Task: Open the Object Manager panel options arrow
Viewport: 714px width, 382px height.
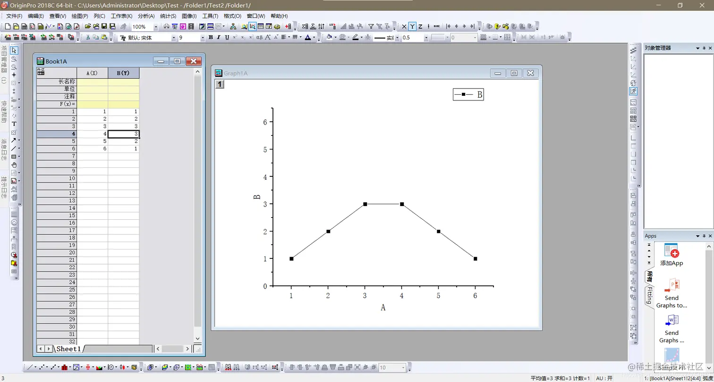Action: (x=697, y=48)
